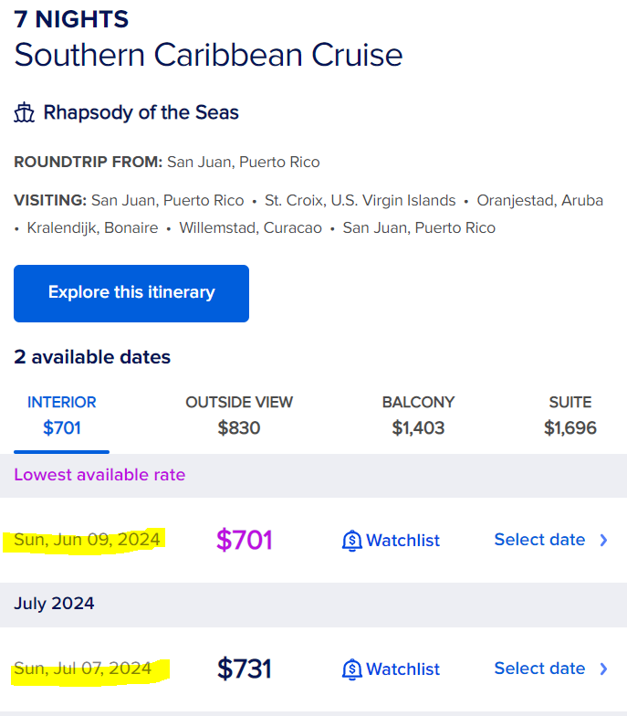Click the $701 lowest rate price
This screenshot has height=716, width=627.
pos(245,540)
